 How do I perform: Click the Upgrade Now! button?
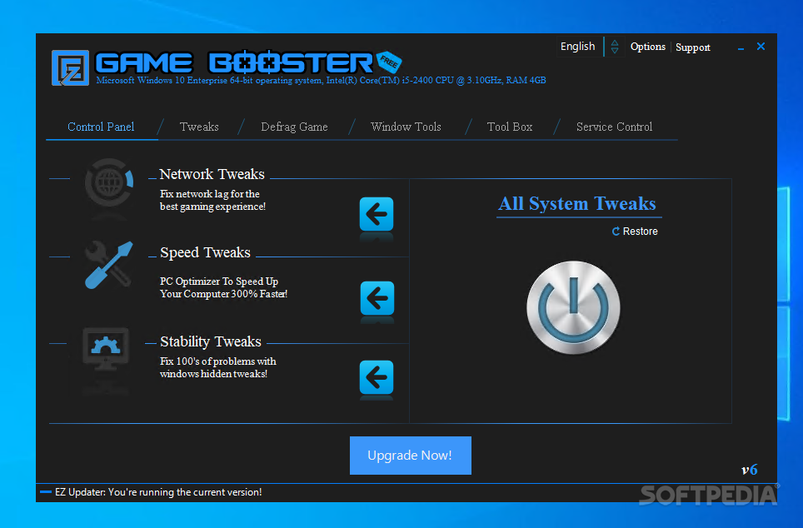pos(410,456)
